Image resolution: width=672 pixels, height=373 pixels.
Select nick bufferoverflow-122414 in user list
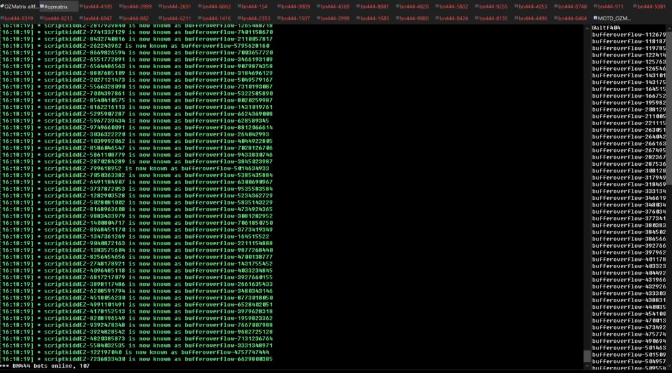pyautogui.click(x=629, y=55)
